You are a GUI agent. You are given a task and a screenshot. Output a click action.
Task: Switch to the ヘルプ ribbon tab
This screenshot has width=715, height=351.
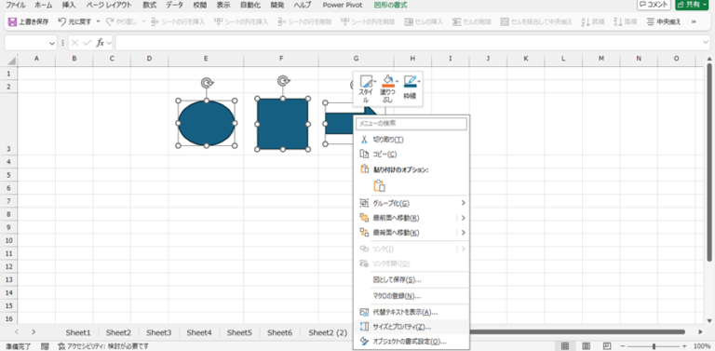click(303, 6)
